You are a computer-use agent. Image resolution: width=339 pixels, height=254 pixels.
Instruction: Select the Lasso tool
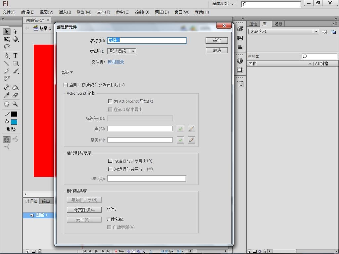[7, 47]
